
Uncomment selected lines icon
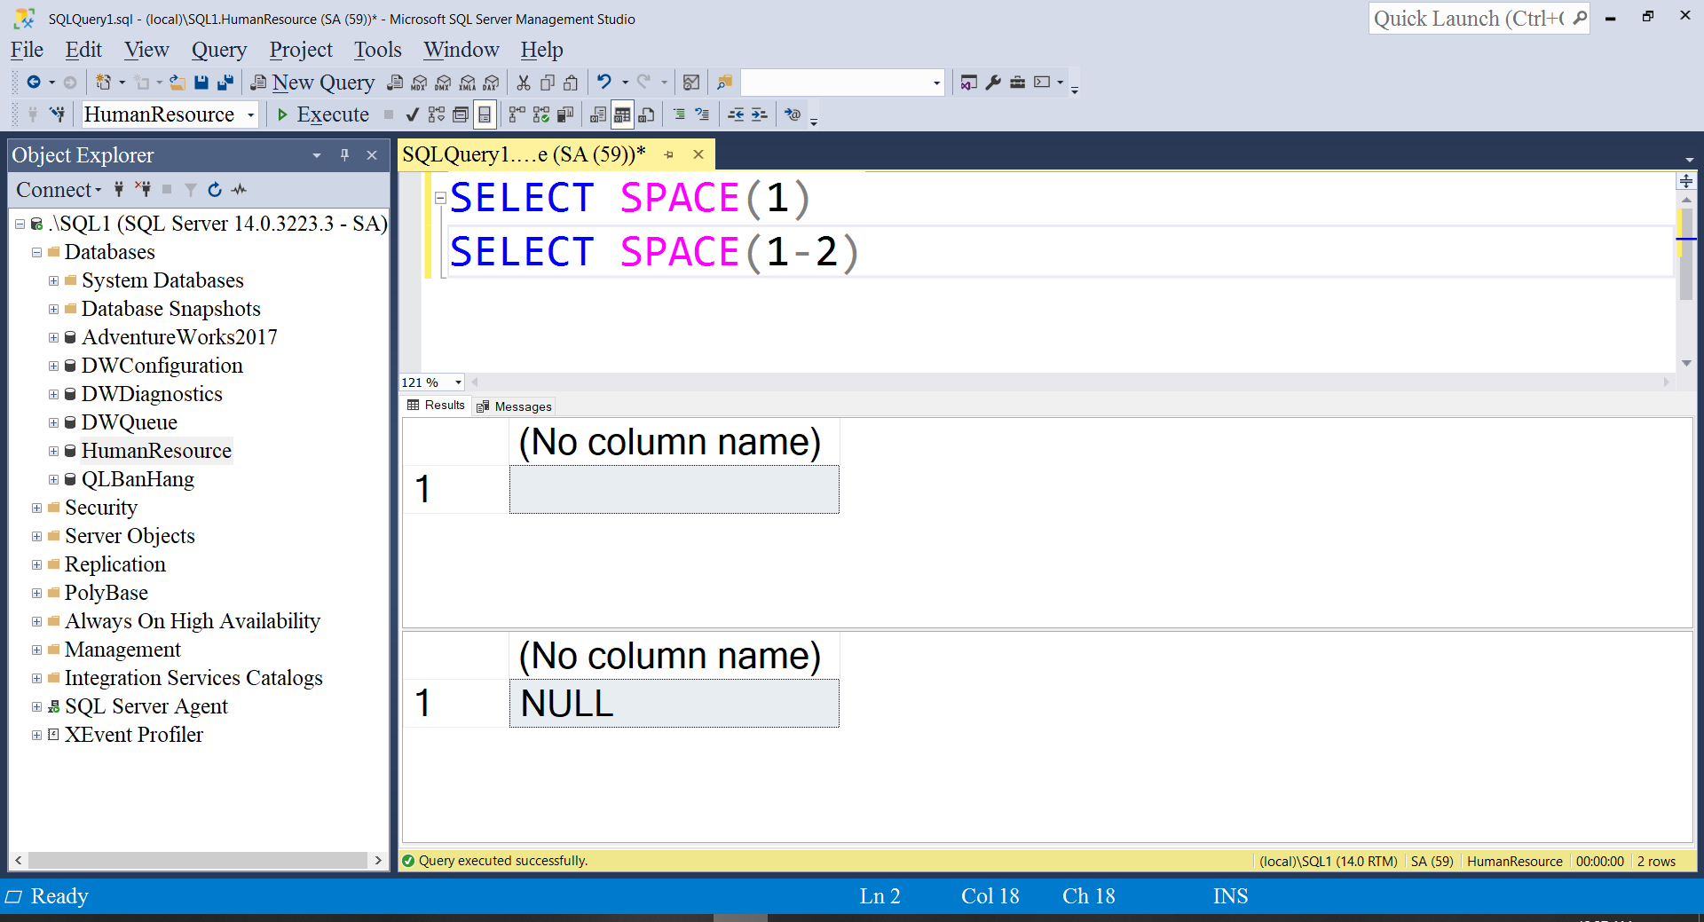pos(702,114)
